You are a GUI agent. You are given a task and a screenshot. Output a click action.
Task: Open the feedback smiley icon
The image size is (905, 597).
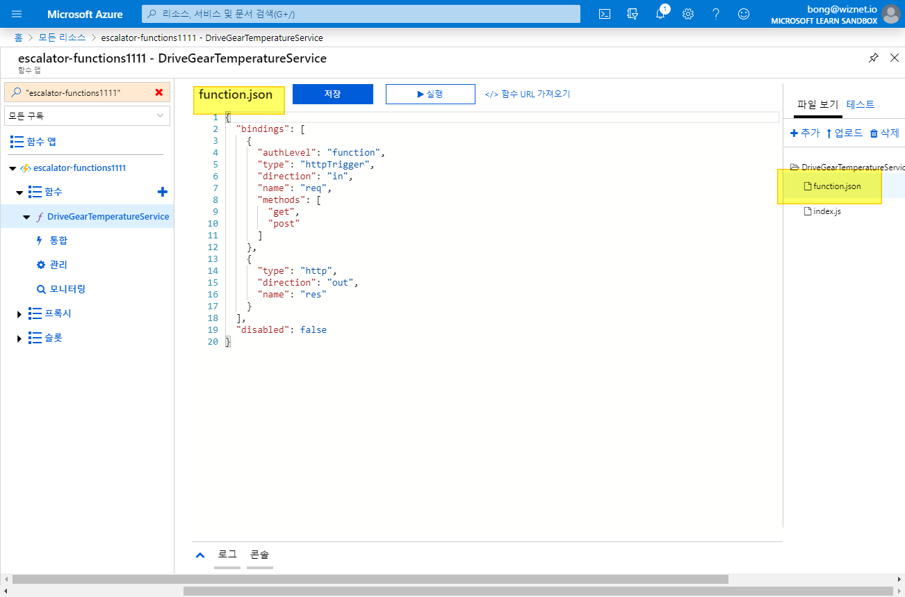tap(744, 14)
